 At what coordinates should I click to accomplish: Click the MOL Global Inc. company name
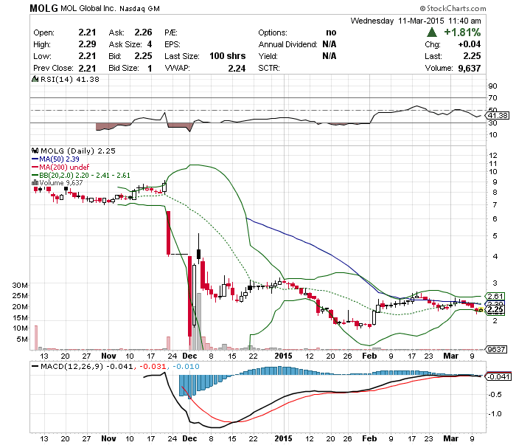point(88,9)
